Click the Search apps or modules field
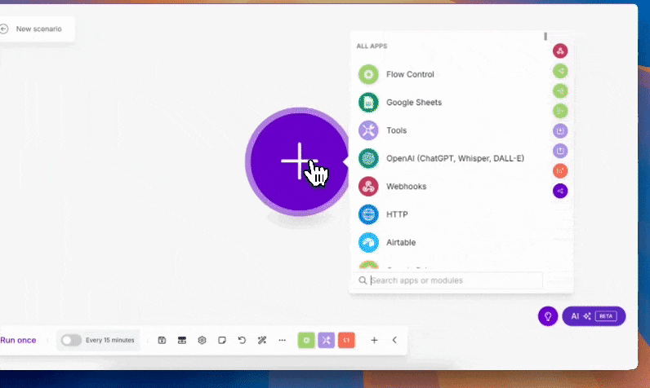The image size is (650, 388). (455, 280)
